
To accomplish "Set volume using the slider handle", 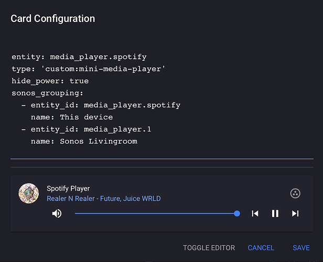I will point(237,213).
